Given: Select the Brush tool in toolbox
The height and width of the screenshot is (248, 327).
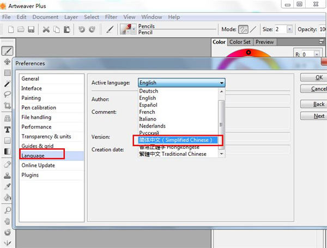Looking at the screenshot, I should point(7,51).
